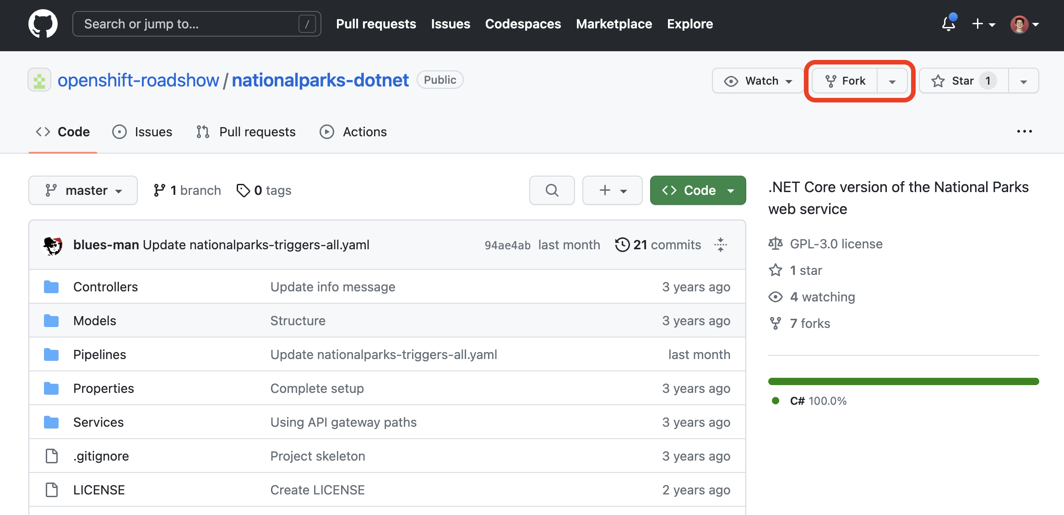Viewport: 1064px width, 515px height.
Task: Open the add file plus dropdown
Action: pos(613,190)
